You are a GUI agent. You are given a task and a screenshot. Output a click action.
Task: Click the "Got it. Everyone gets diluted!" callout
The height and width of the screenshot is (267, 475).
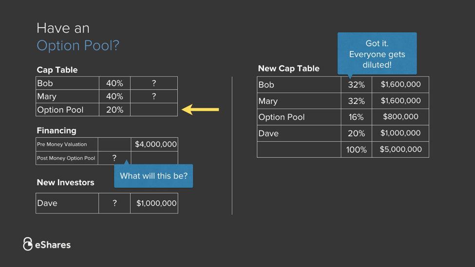coord(377,54)
